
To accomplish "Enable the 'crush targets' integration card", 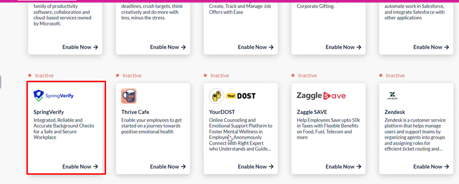I will pos(168,47).
